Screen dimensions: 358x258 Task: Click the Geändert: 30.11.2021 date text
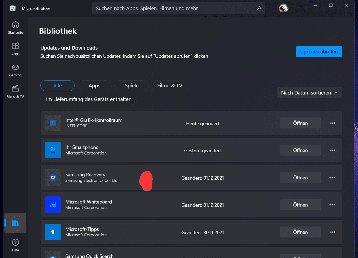tap(203, 233)
